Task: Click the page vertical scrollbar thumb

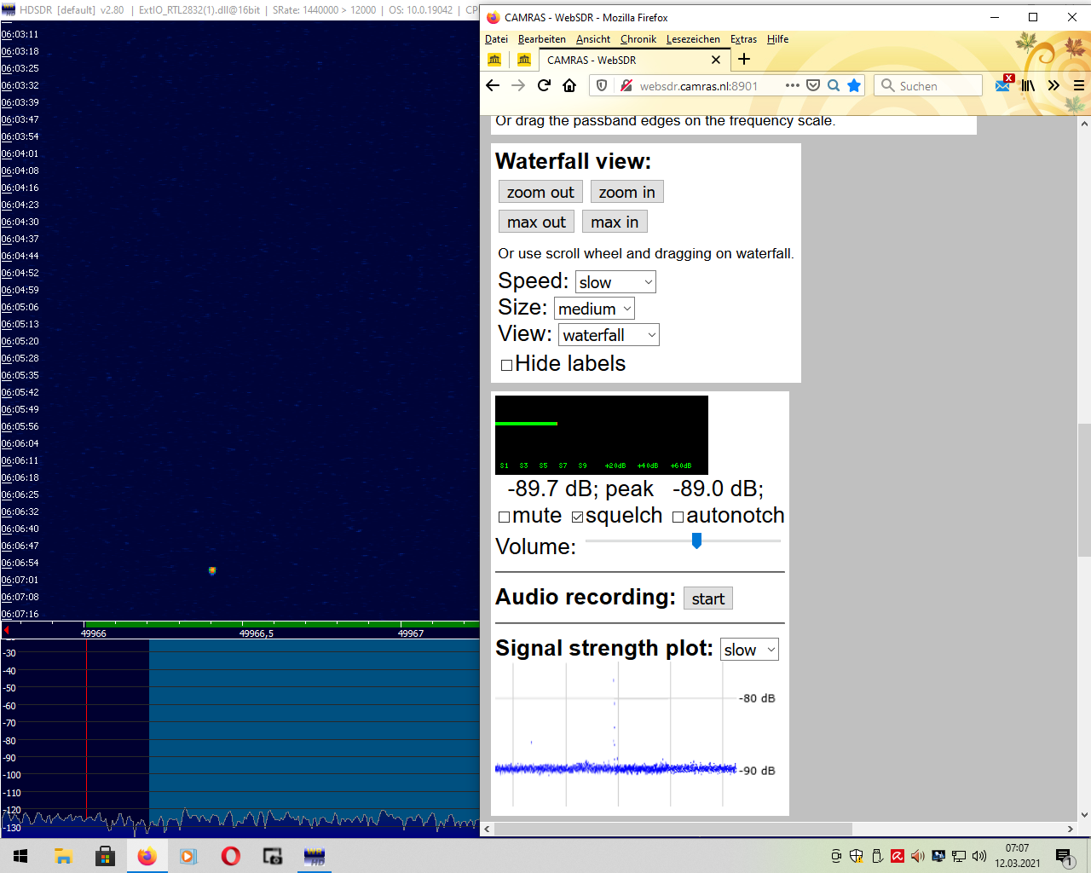Action: (1084, 490)
